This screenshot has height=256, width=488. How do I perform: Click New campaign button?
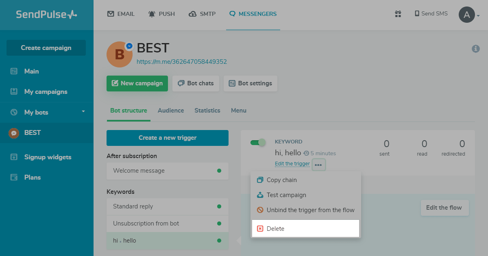pos(137,83)
